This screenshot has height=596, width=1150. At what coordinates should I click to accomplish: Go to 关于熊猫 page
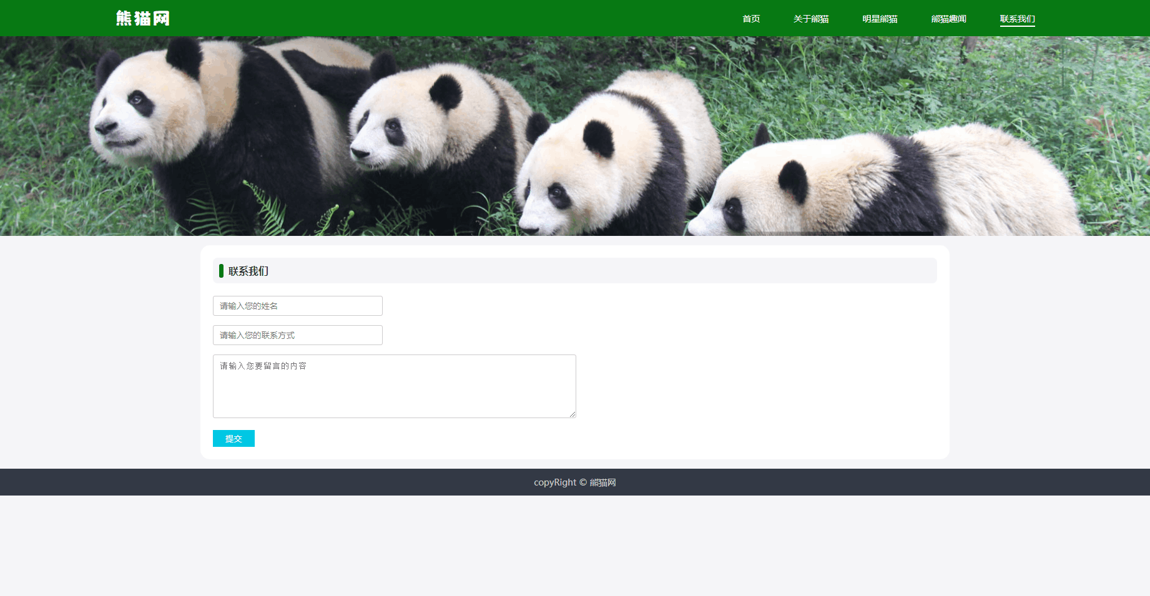811,19
